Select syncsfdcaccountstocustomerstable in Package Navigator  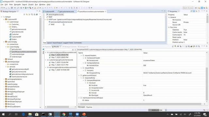24,52
